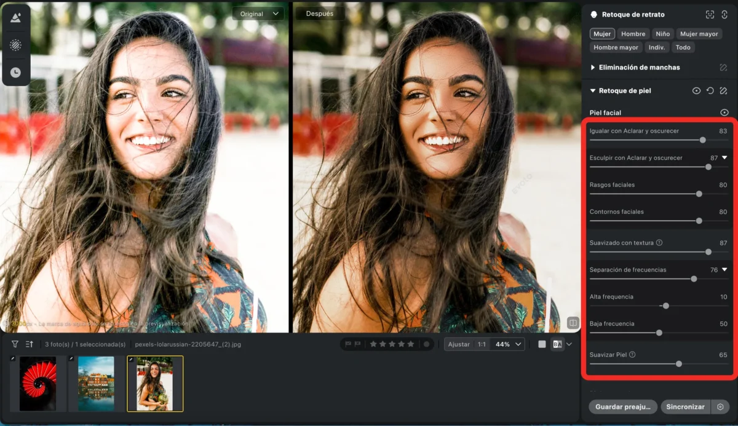Reset the Retoque de piel adjustments

coord(710,91)
